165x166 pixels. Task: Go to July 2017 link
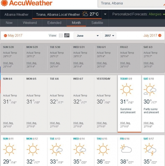[150, 35]
